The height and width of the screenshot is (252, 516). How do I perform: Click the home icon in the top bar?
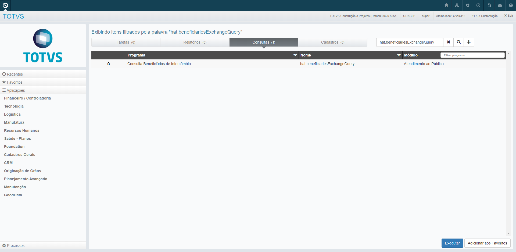(x=446, y=5)
